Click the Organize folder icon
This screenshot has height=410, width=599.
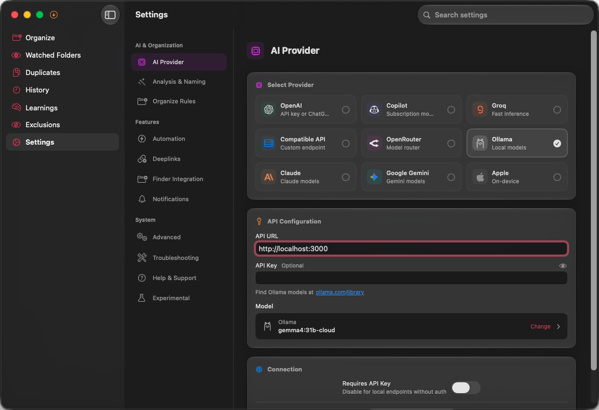pos(16,38)
